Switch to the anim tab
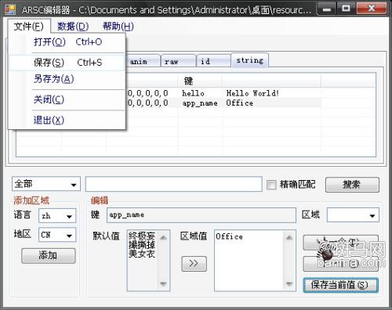The image size is (392, 310). pos(143,62)
